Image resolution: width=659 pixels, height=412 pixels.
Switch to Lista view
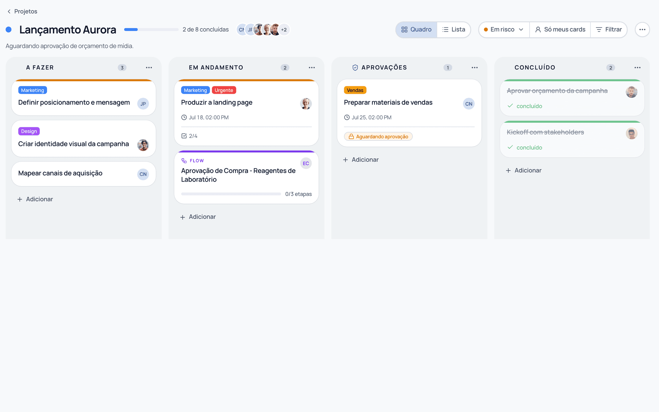pos(453,30)
